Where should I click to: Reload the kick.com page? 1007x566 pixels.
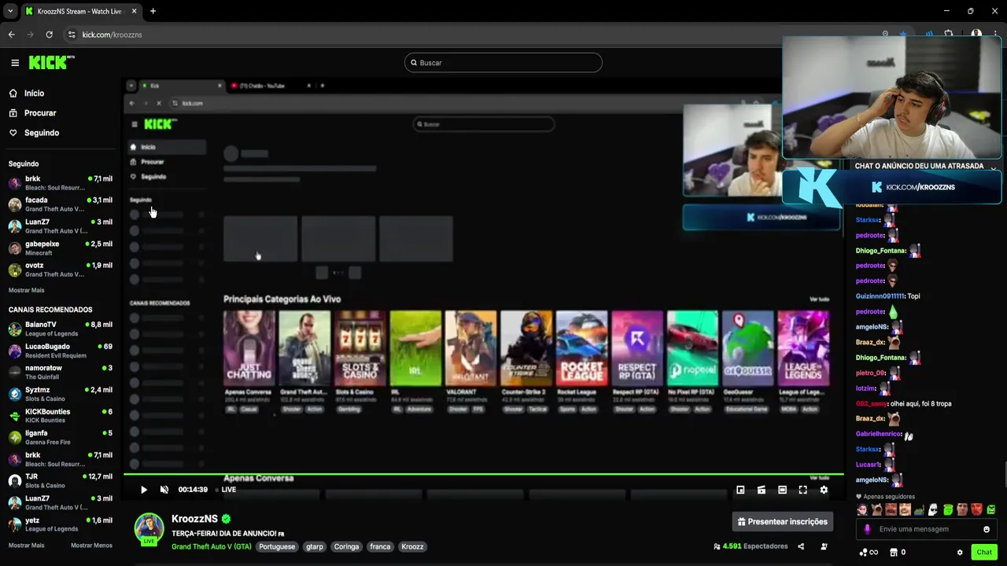pos(49,35)
